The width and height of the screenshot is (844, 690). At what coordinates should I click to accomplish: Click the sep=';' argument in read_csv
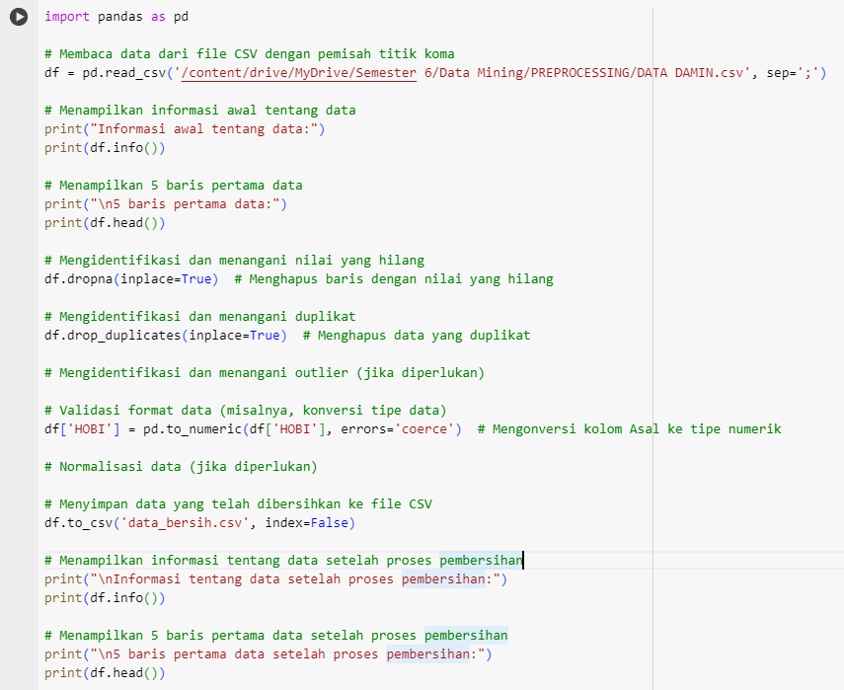coord(793,73)
